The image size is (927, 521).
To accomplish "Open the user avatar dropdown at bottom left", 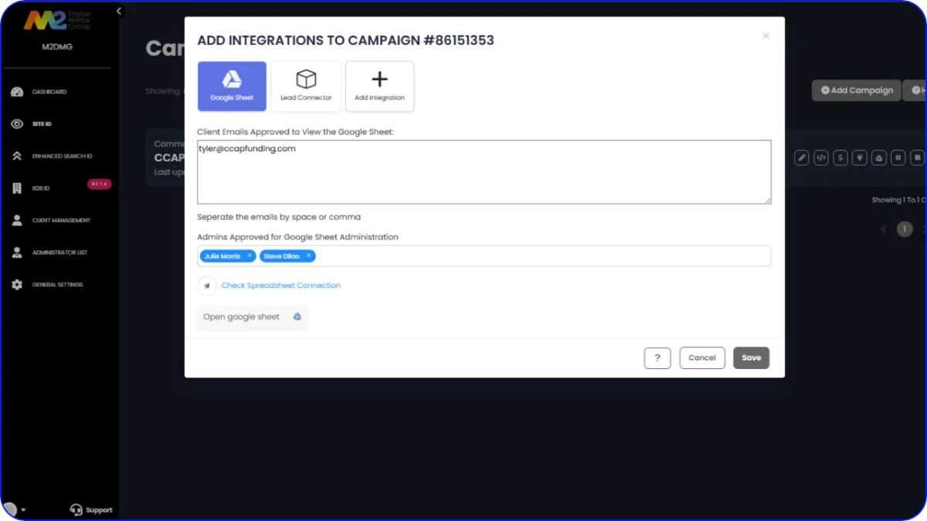I will click(x=15, y=509).
